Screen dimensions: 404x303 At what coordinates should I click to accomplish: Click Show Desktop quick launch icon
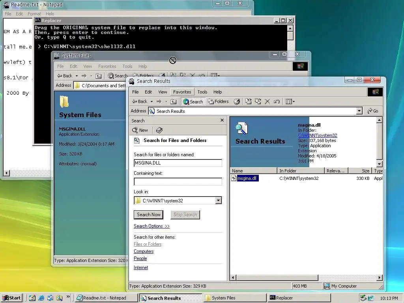32,298
